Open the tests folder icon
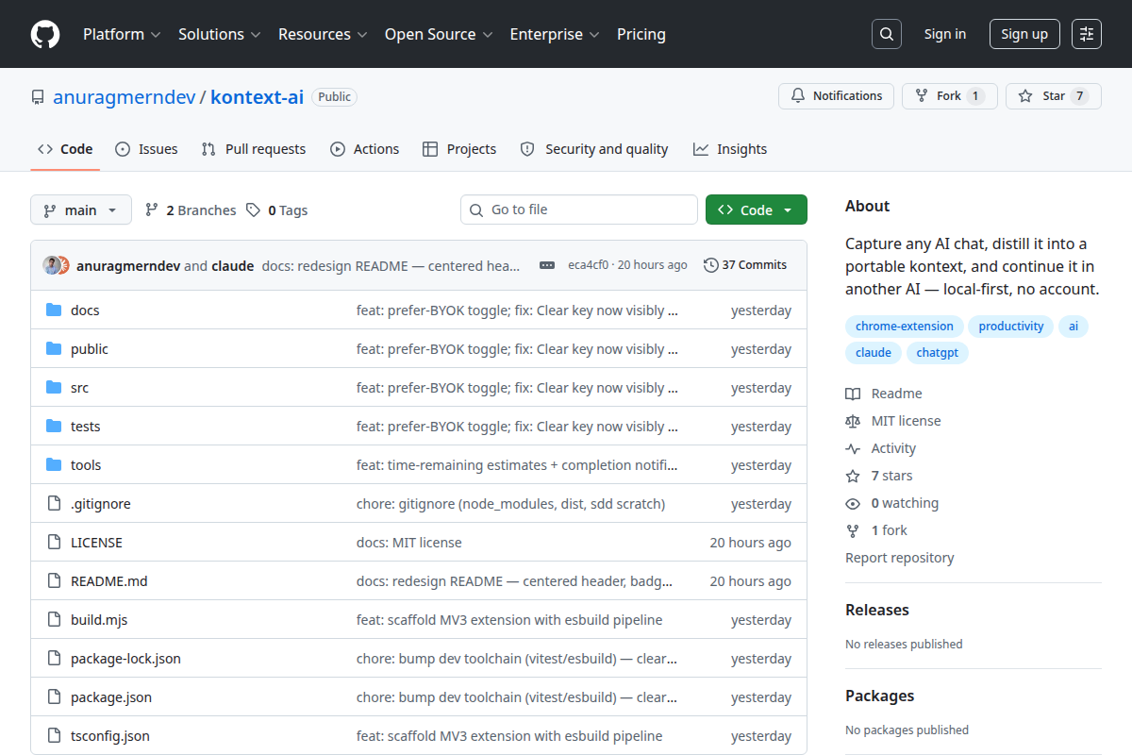The image size is (1132, 755). 54,426
